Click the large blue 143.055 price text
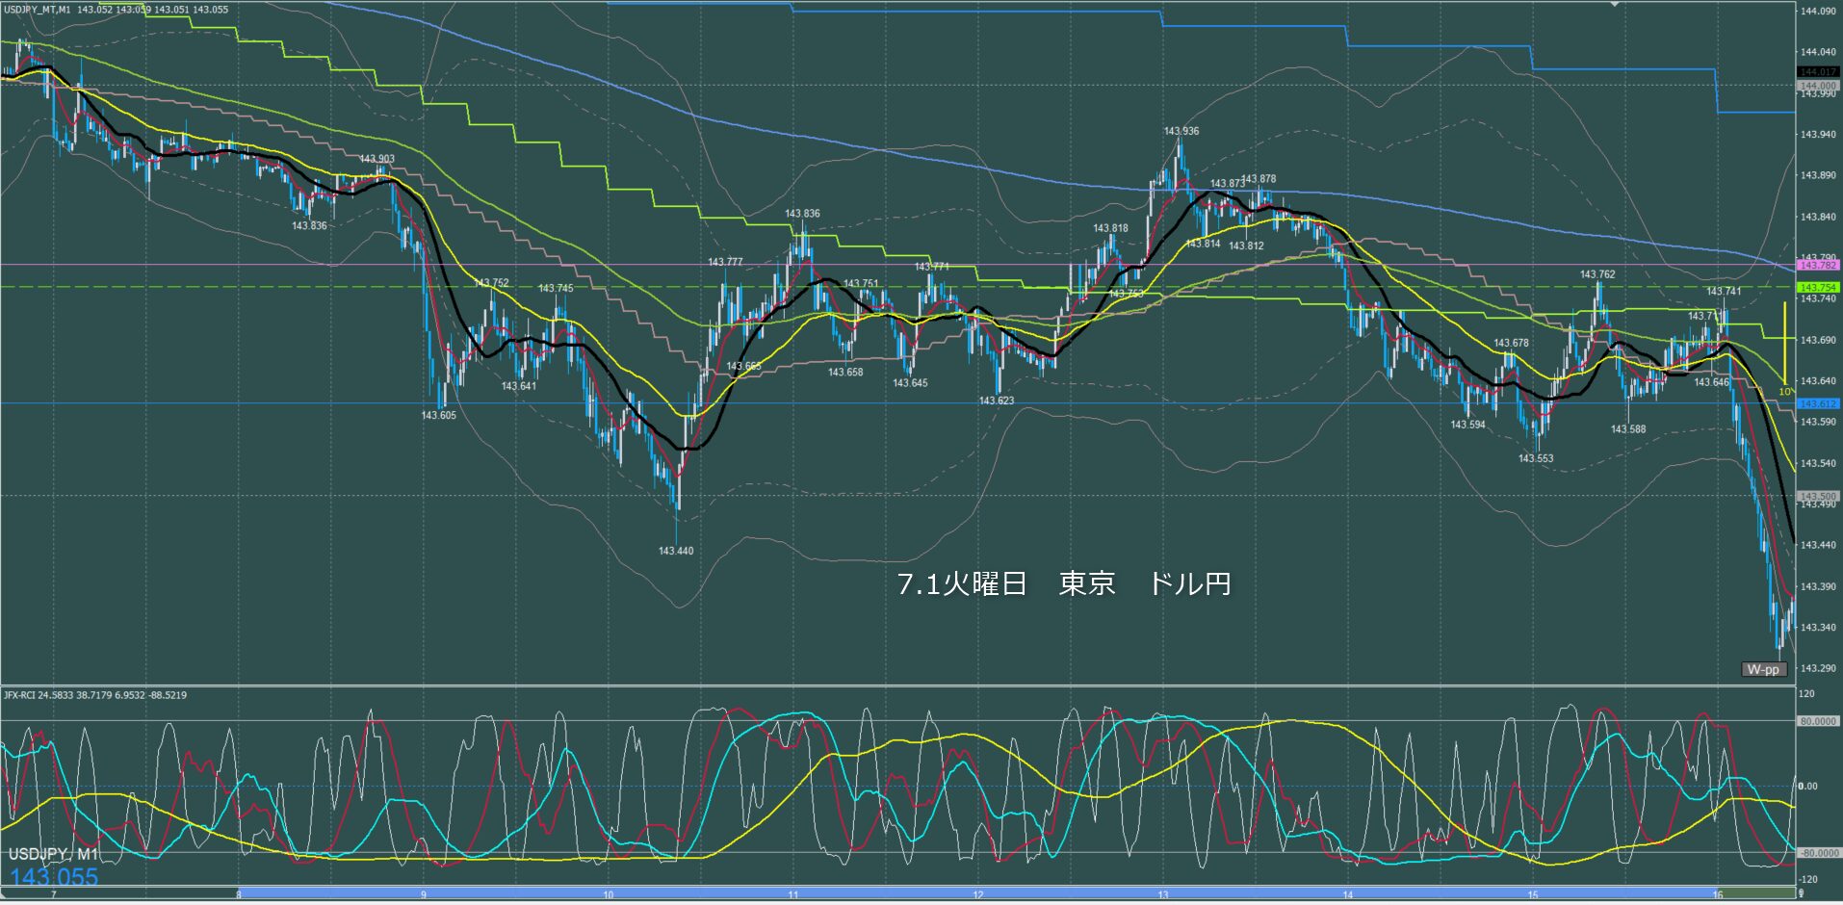Screen dimensions: 1843x905 (54, 877)
